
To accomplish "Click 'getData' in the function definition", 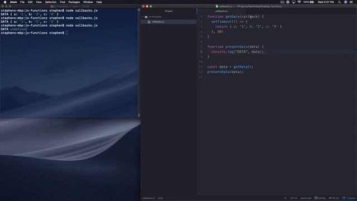I will (x=232, y=17).
